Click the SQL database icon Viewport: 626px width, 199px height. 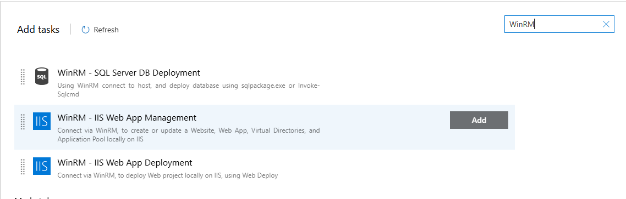coord(41,76)
